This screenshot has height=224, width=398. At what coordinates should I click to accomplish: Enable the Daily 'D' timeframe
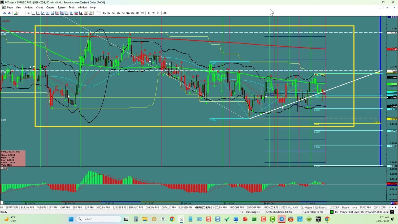pyautogui.click(x=149, y=13)
